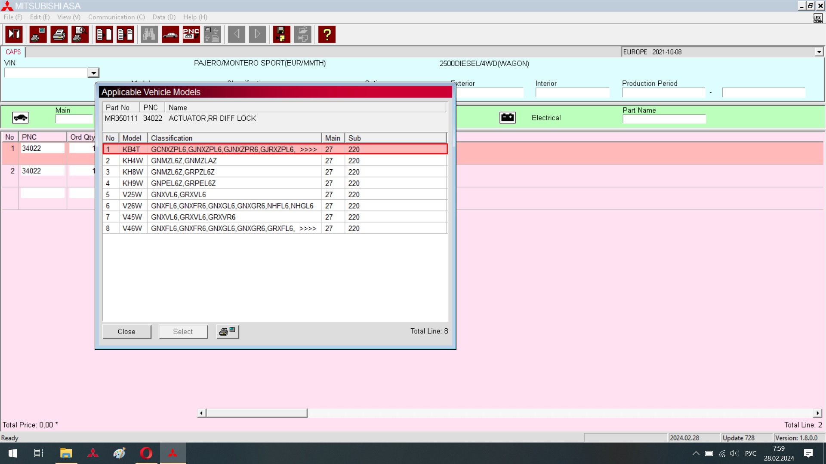Click the red car vehicle icon

click(x=170, y=34)
